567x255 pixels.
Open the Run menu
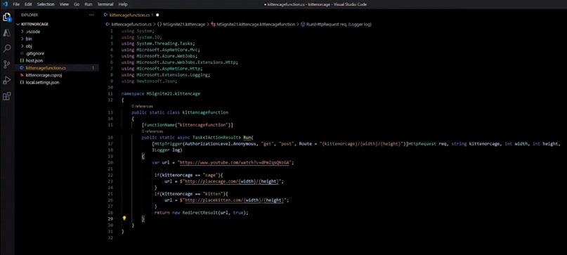tap(88, 4)
